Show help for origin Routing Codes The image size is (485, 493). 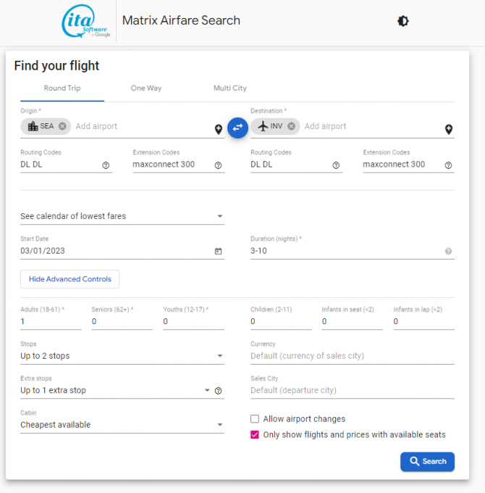[x=106, y=165]
